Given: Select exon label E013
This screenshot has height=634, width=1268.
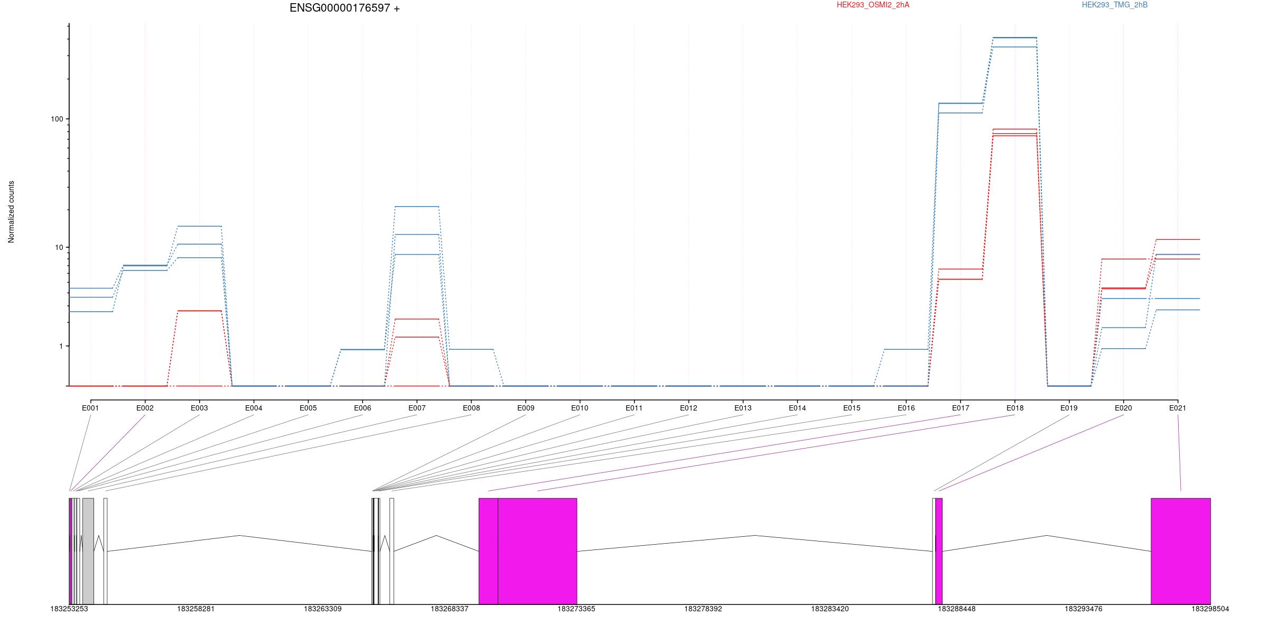Looking at the screenshot, I should coord(743,408).
